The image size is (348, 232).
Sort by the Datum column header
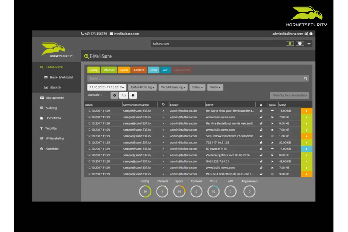coord(88,105)
